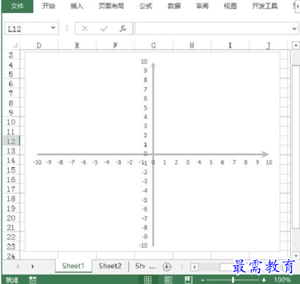Click the macro recording icon in status bar
The width and height of the screenshot is (300, 284).
[33, 280]
